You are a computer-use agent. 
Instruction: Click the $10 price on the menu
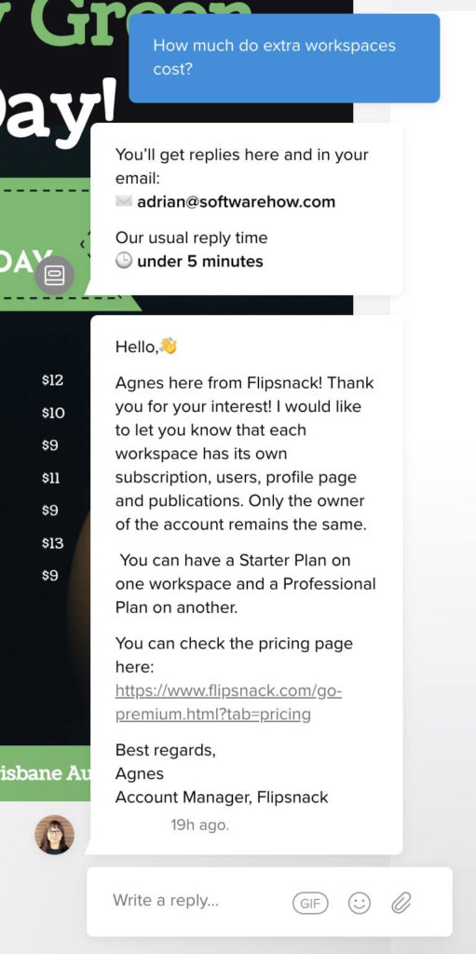(53, 413)
